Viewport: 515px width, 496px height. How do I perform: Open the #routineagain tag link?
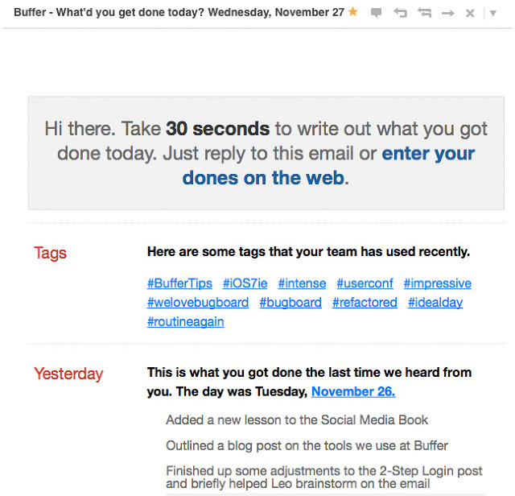pos(186,322)
